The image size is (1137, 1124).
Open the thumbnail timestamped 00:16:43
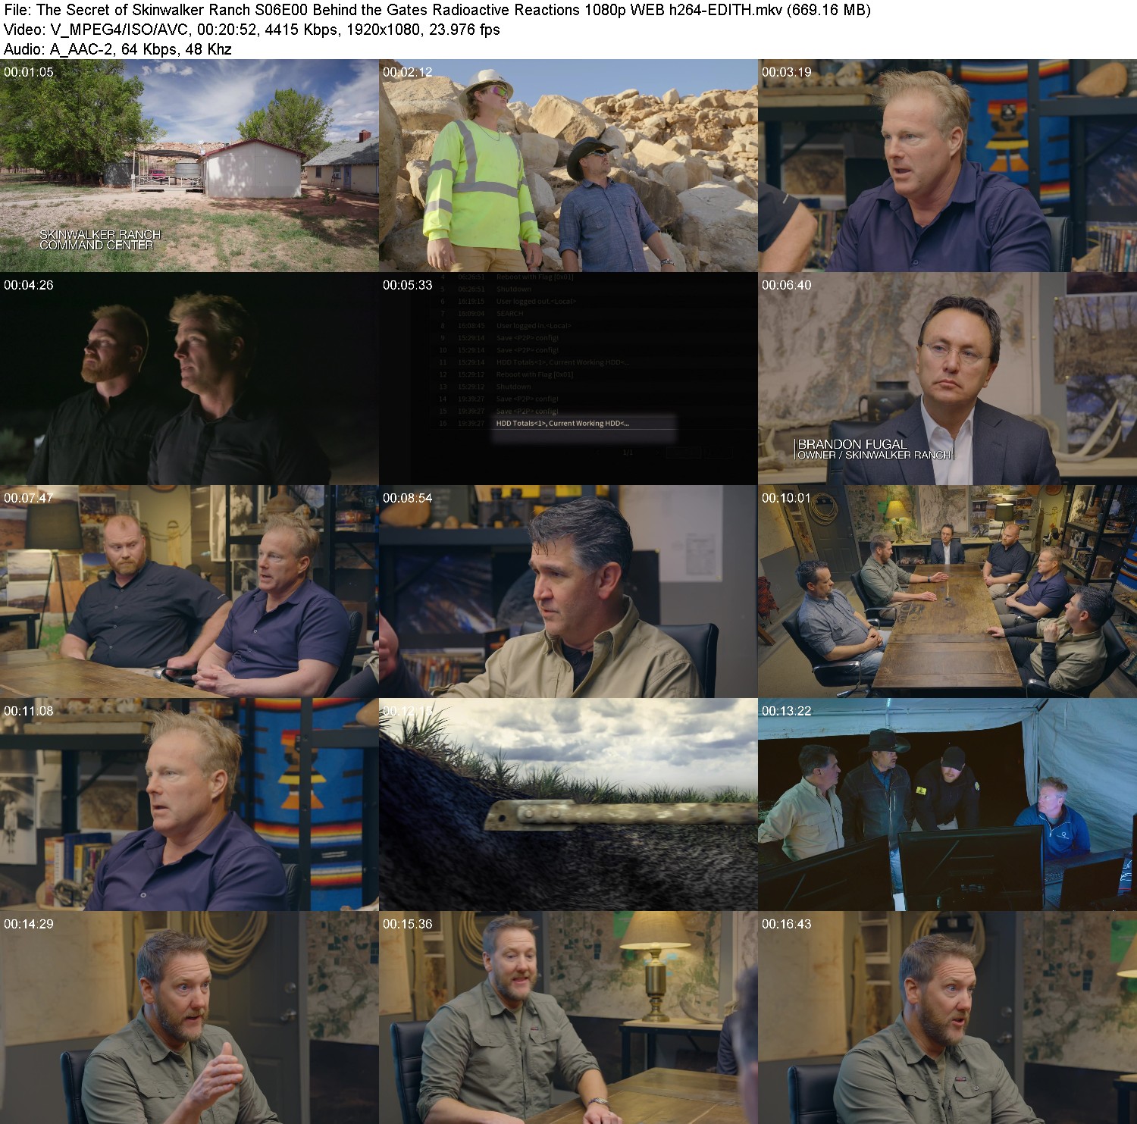point(947,1018)
